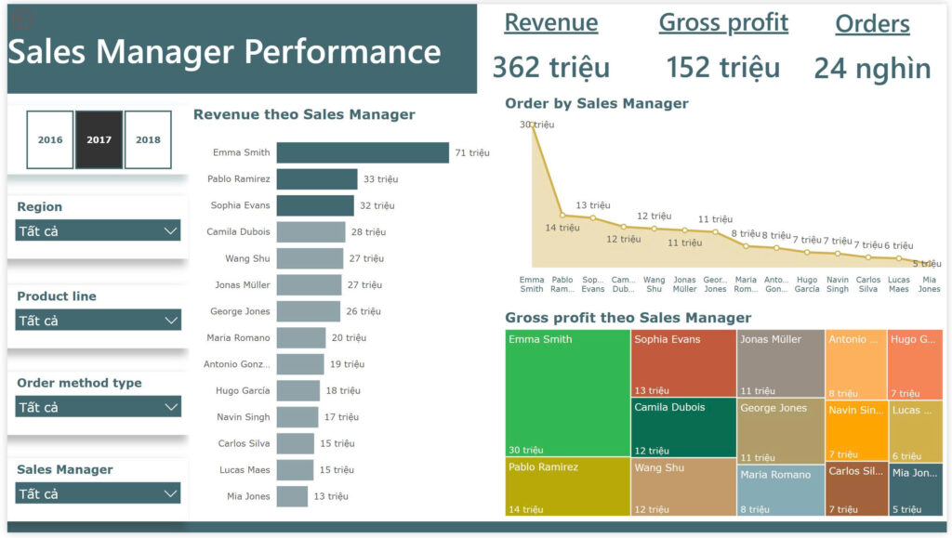This screenshot has width=952, height=538.
Task: Click the underlined Revenue header
Action: tap(550, 23)
